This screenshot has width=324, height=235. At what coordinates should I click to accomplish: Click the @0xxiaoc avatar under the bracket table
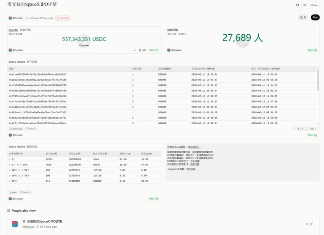click(x=10, y=199)
